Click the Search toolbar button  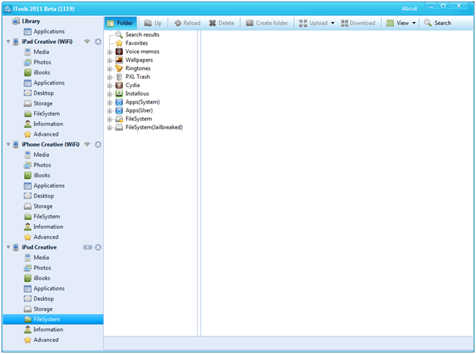tap(437, 23)
